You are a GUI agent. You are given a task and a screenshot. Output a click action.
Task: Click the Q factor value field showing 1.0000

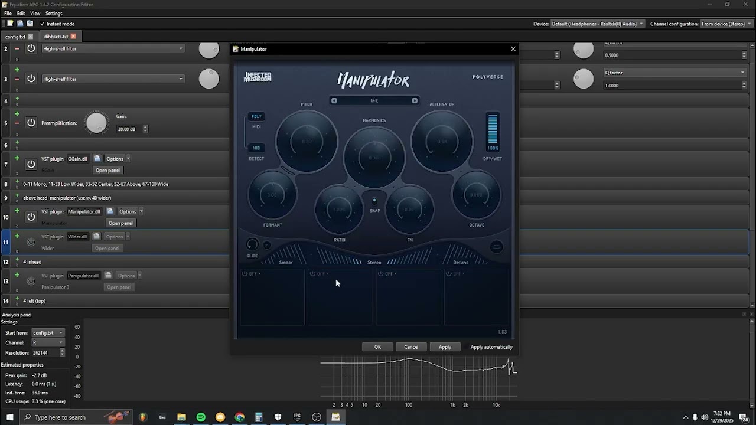coord(672,86)
